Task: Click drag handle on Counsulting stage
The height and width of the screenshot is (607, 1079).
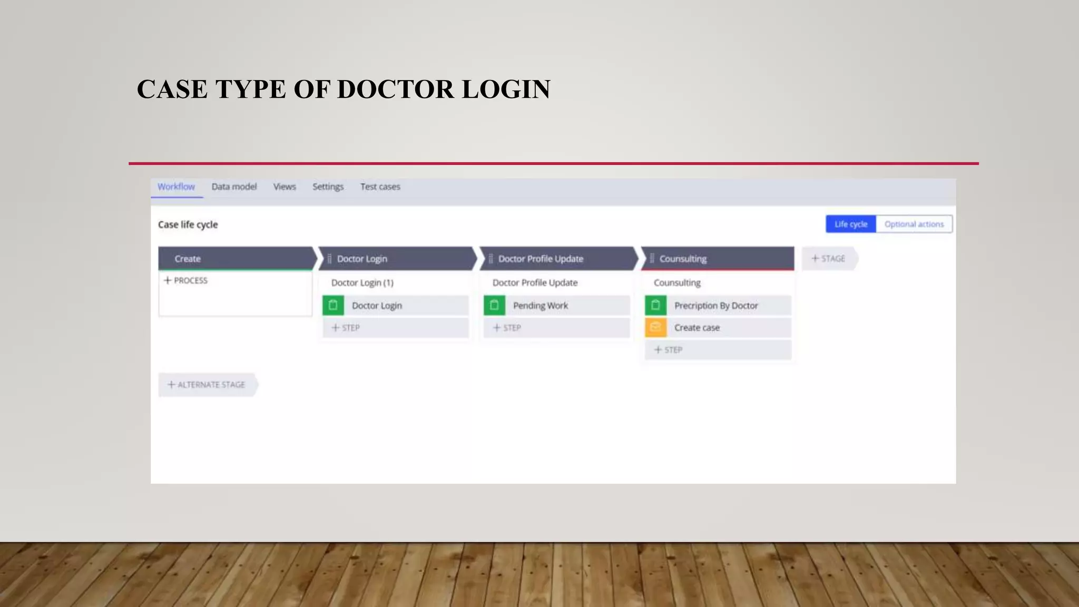Action: coord(652,258)
